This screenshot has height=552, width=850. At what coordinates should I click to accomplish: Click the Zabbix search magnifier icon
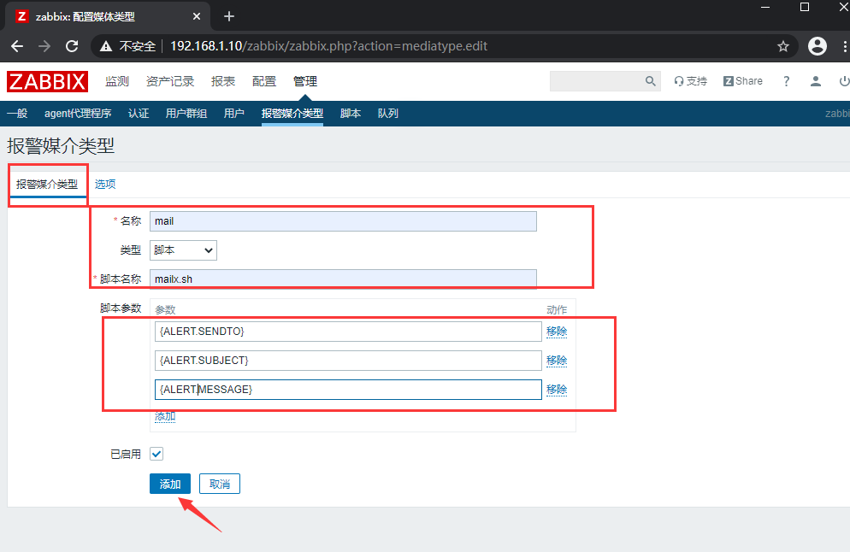click(x=650, y=81)
